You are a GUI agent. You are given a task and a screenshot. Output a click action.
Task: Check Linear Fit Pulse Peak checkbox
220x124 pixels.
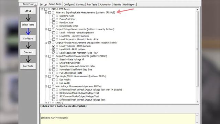(x=54, y=63)
